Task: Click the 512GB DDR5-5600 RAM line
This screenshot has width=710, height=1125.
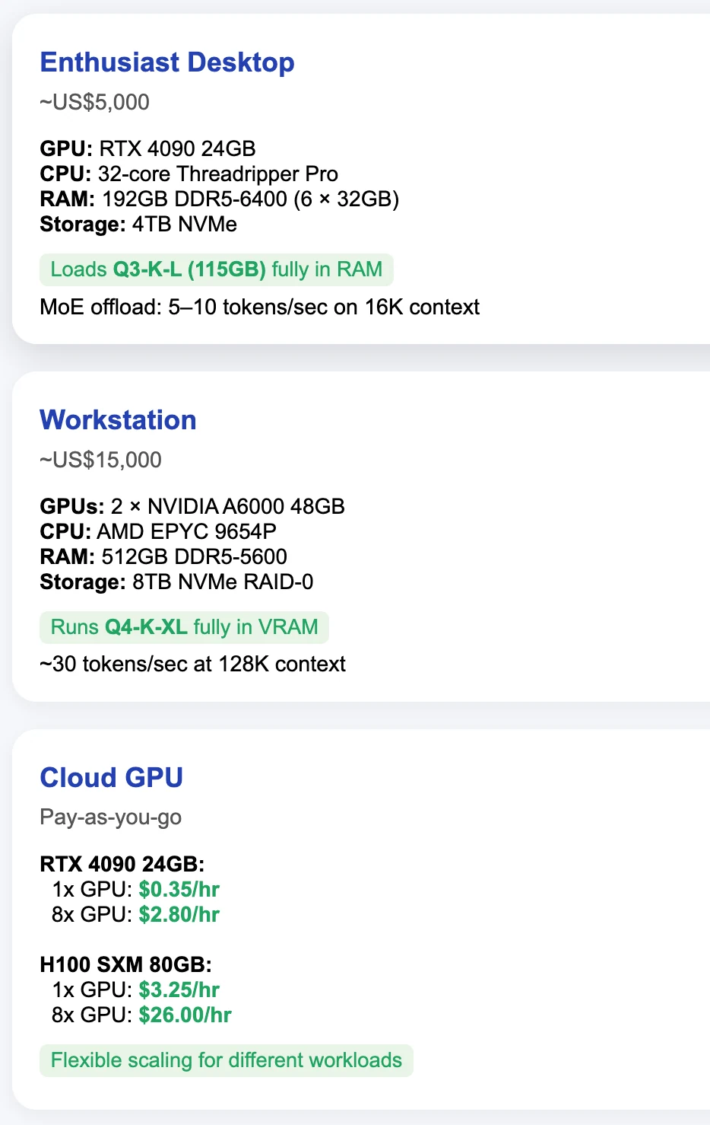Action: (x=163, y=556)
